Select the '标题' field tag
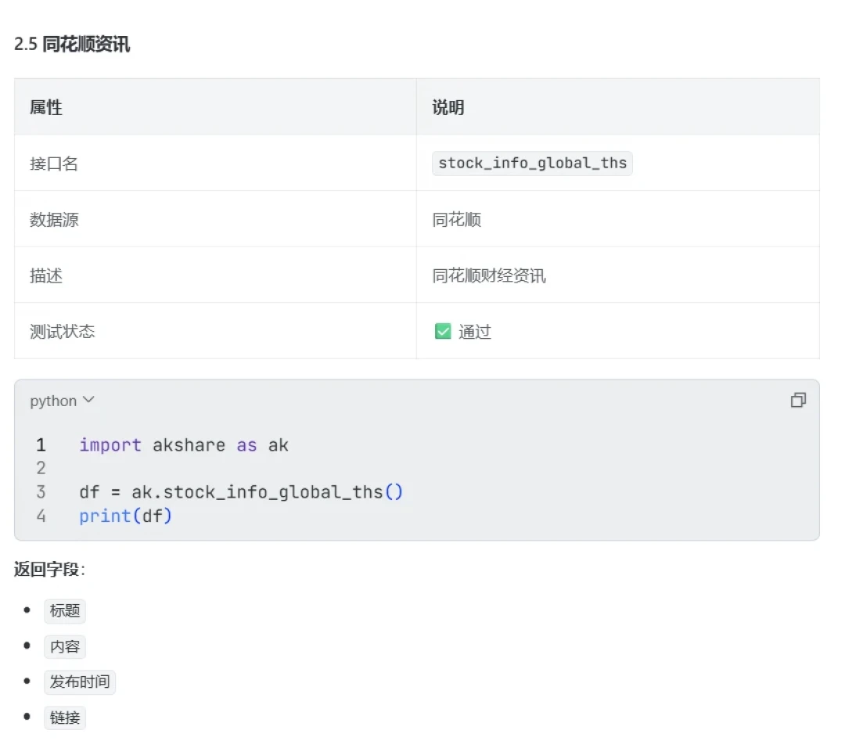This screenshot has width=845, height=741. tap(65, 610)
